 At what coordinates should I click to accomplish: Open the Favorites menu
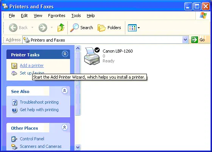[x=57, y=16]
